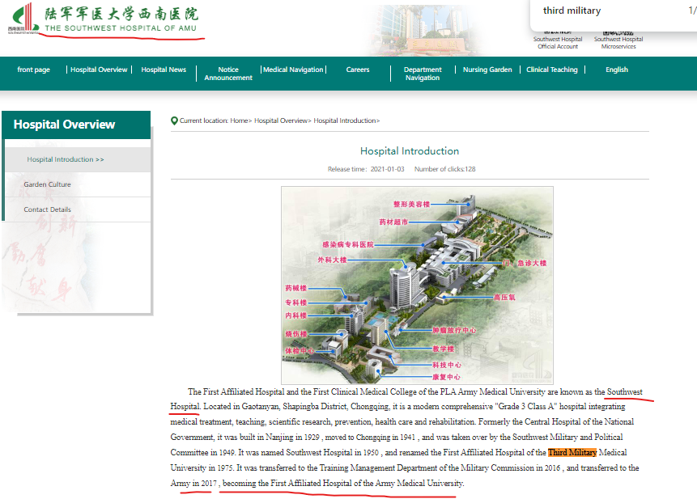Switch site to English
The width and height of the screenshot is (697, 499).
pyautogui.click(x=617, y=70)
